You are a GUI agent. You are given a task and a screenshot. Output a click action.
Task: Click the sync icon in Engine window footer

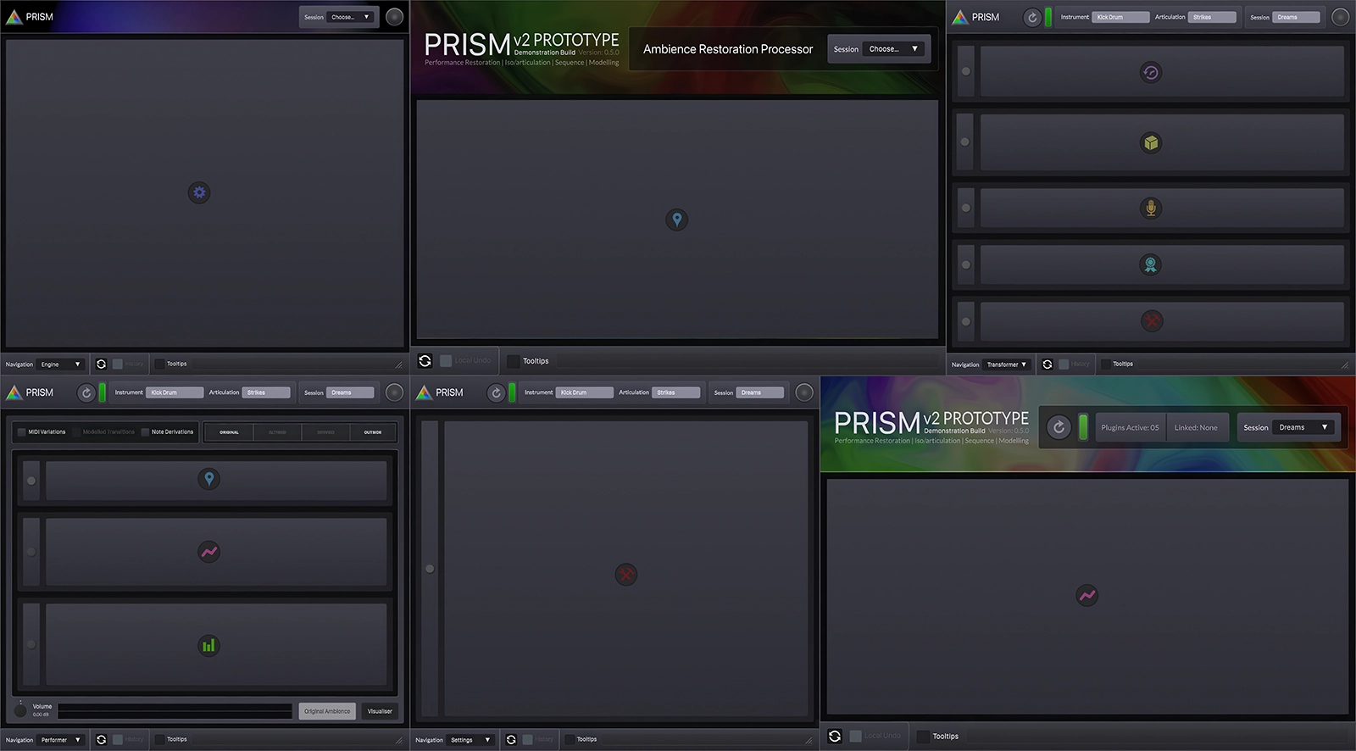(x=101, y=364)
